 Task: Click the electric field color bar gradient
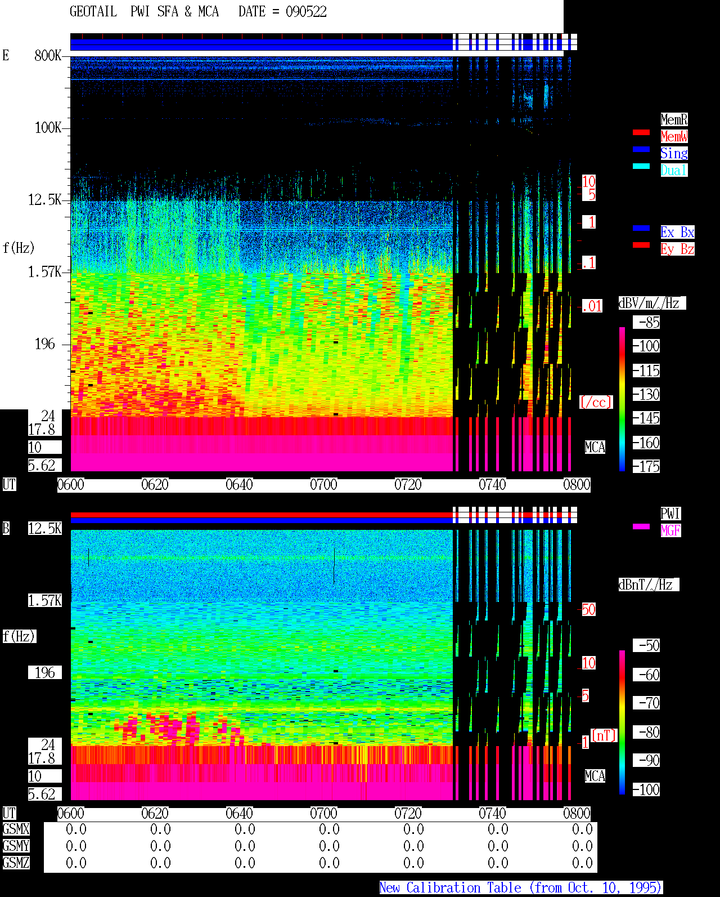coord(622,399)
